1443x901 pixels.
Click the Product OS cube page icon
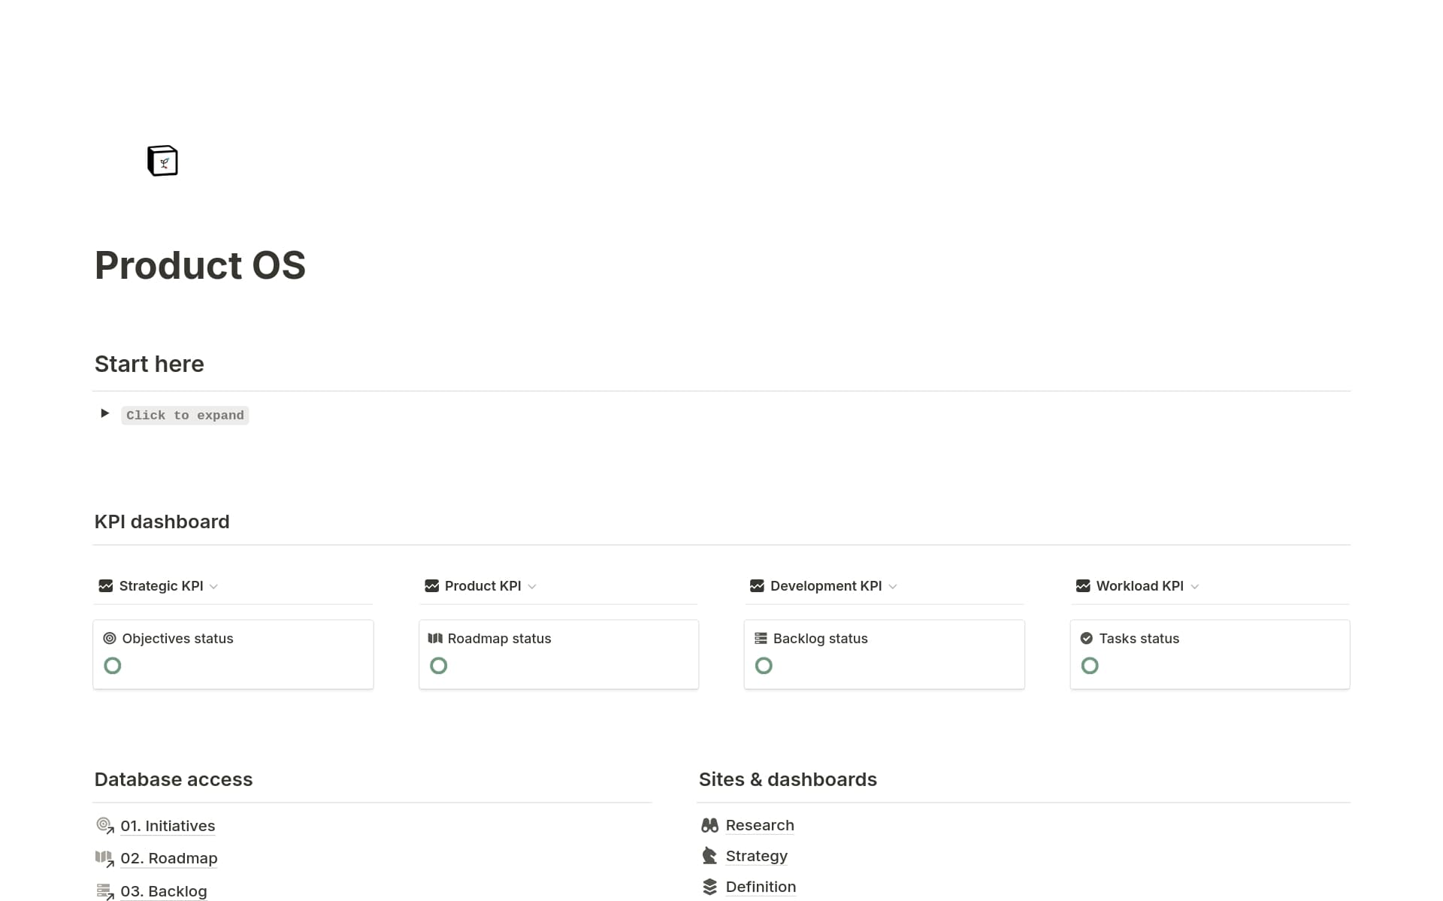[x=162, y=161]
